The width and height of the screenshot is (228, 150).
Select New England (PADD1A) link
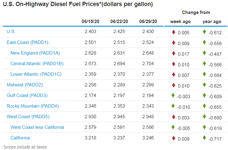[35, 53]
